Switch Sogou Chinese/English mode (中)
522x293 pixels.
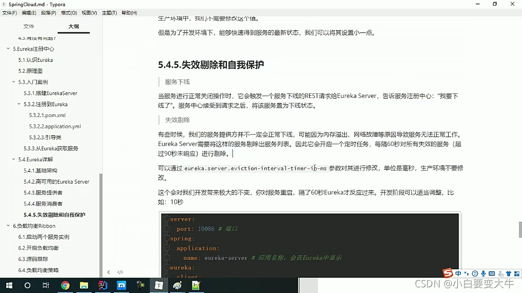(x=458, y=273)
